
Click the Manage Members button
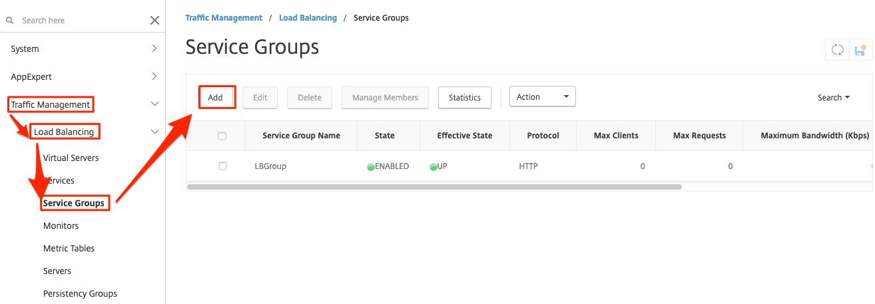click(386, 97)
